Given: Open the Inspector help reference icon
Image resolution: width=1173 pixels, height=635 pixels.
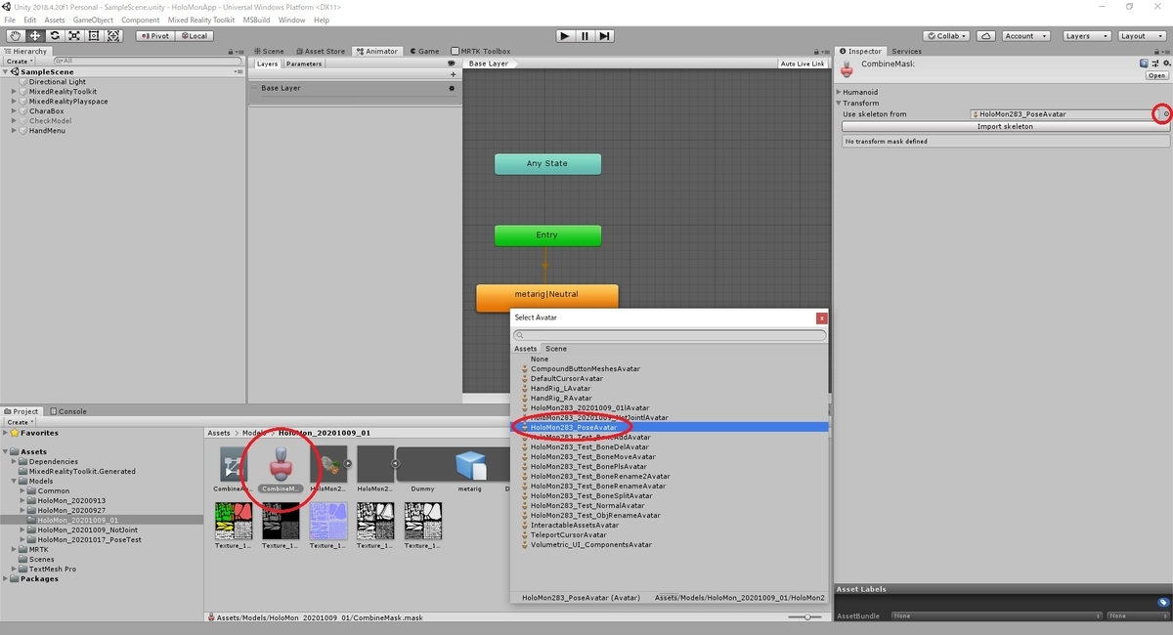Looking at the screenshot, I should pyautogui.click(x=1144, y=63).
